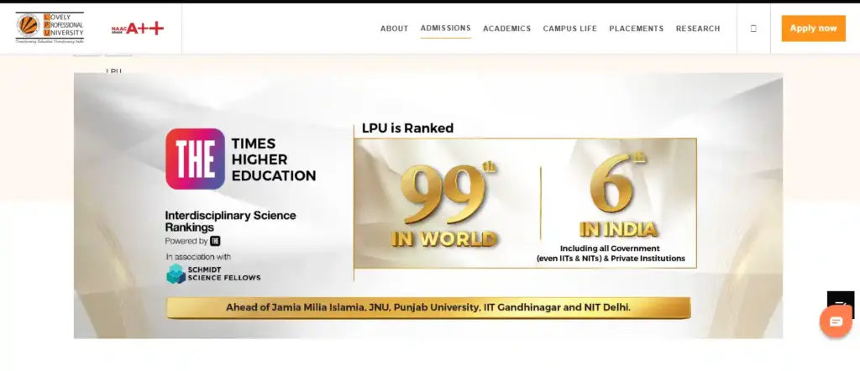The image size is (860, 371).
Task: Open the Campus Life menu
Action: (569, 29)
